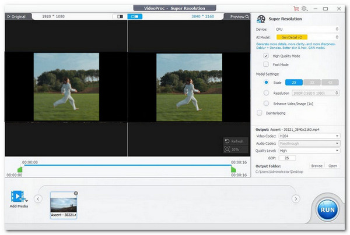Screen dimensions: 350x235
Task: Click the Add Media icon
Action: [x=17, y=197]
